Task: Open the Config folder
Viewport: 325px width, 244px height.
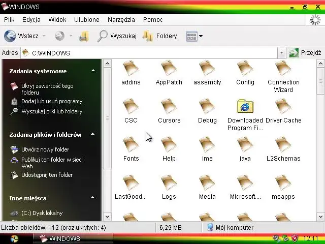Action: pyautogui.click(x=245, y=73)
